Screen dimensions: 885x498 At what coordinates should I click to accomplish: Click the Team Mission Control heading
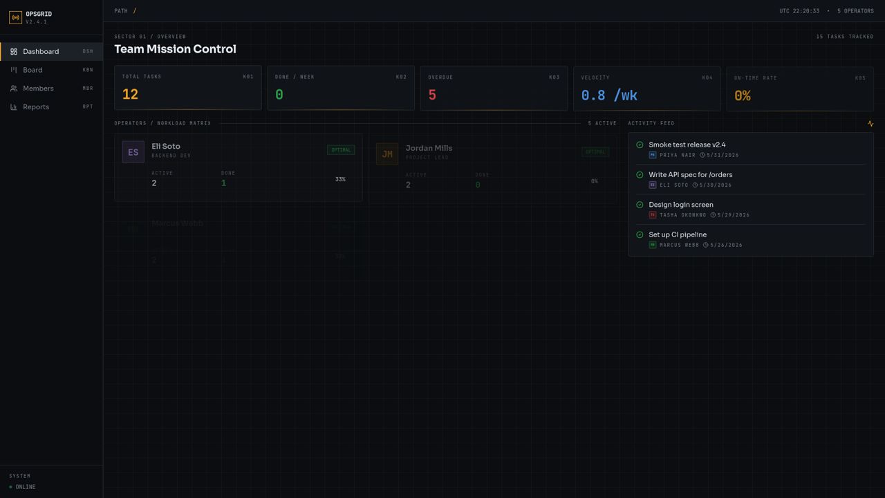(x=175, y=49)
